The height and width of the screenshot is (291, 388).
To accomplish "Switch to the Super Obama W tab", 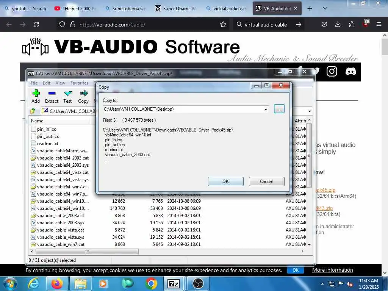I will point(176,8).
